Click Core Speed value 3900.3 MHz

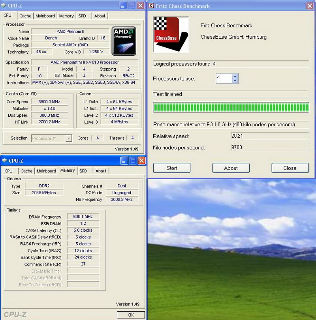[x=49, y=102]
